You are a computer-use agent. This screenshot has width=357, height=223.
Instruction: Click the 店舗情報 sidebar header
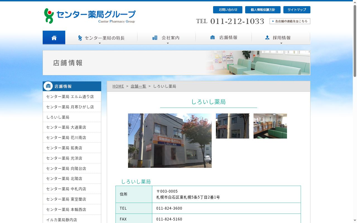(x=72, y=86)
